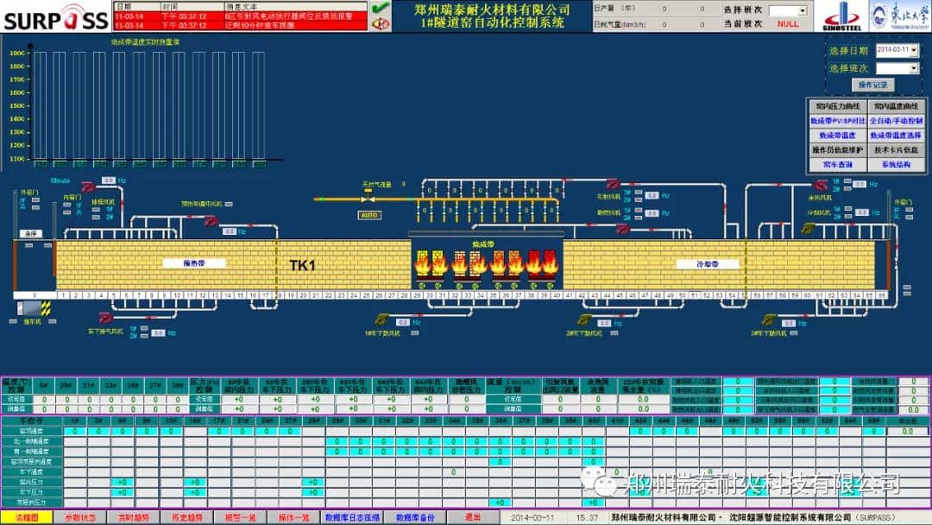Click the 1# under-car cooling fan icon
The height and width of the screenshot is (525, 932).
coord(381,320)
